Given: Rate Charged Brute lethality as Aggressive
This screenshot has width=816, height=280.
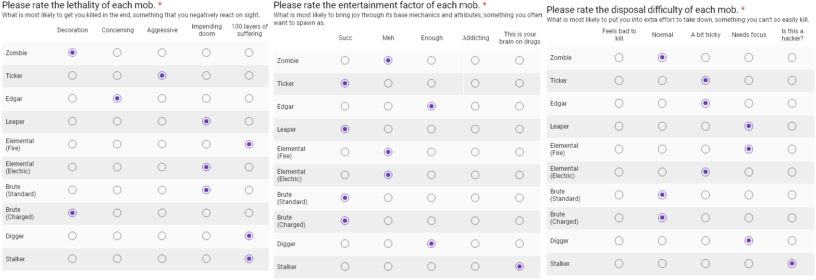Looking at the screenshot, I should pyautogui.click(x=162, y=213).
